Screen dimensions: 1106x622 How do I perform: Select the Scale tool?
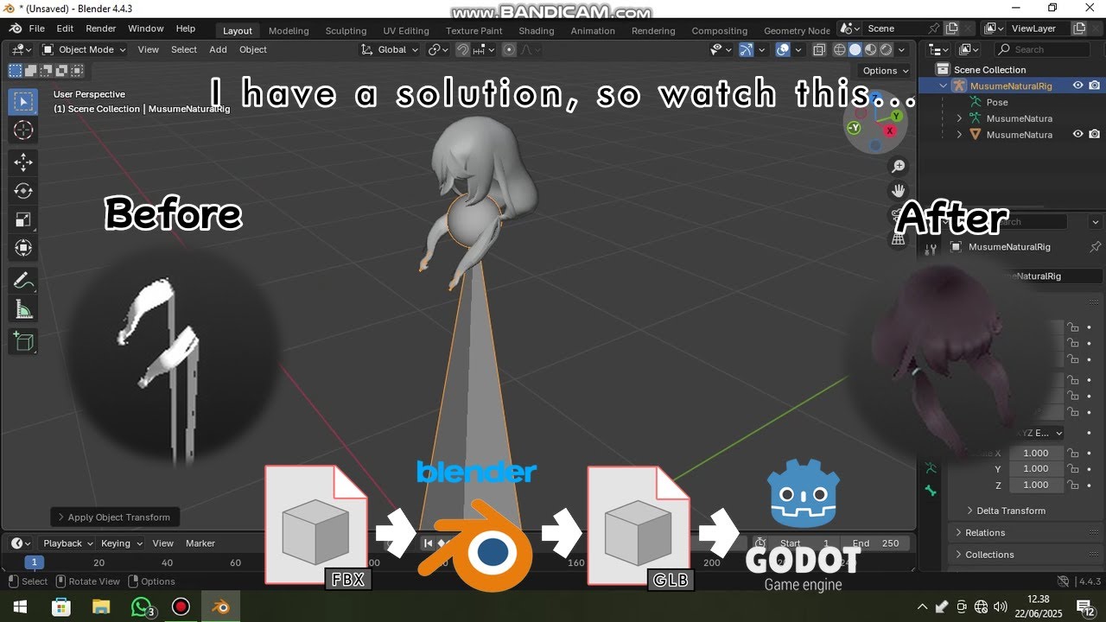point(23,219)
